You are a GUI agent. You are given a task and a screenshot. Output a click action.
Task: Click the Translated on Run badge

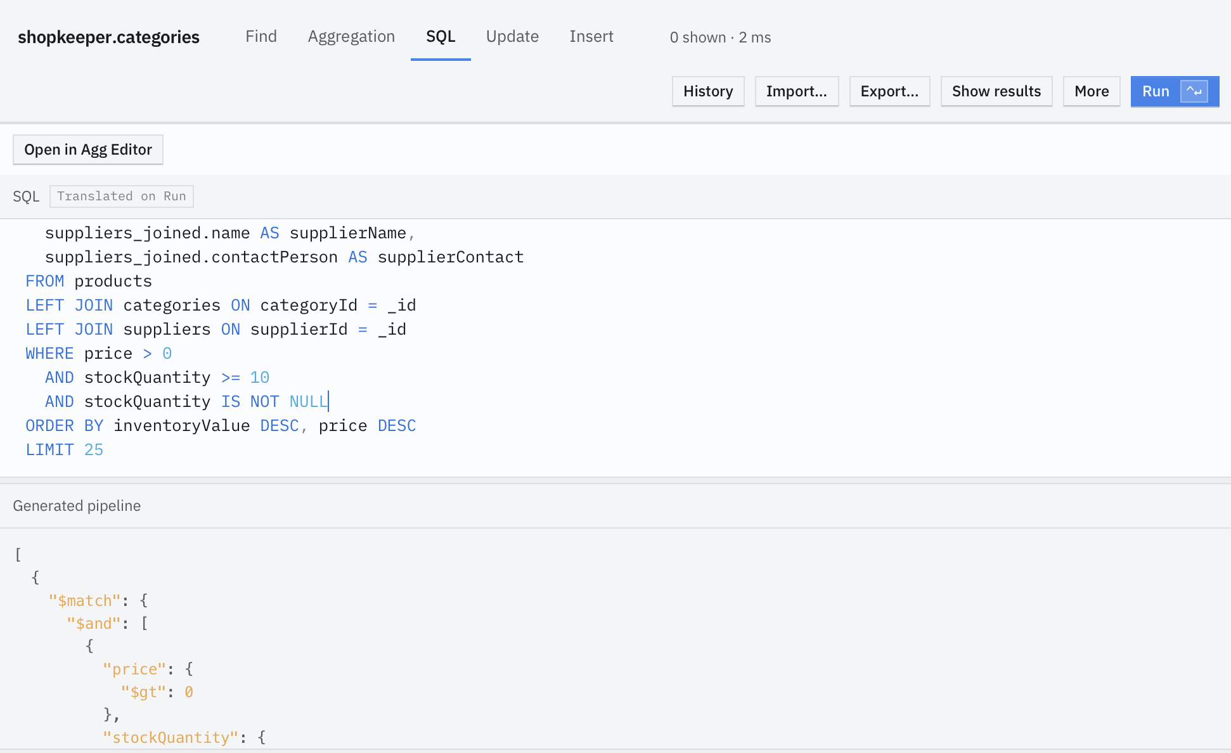coord(122,196)
